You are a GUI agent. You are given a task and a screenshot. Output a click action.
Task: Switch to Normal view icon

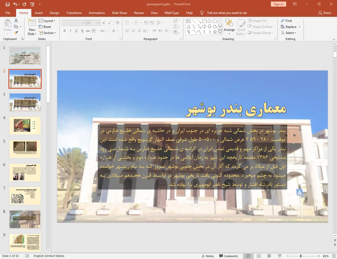pyautogui.click(x=248, y=256)
